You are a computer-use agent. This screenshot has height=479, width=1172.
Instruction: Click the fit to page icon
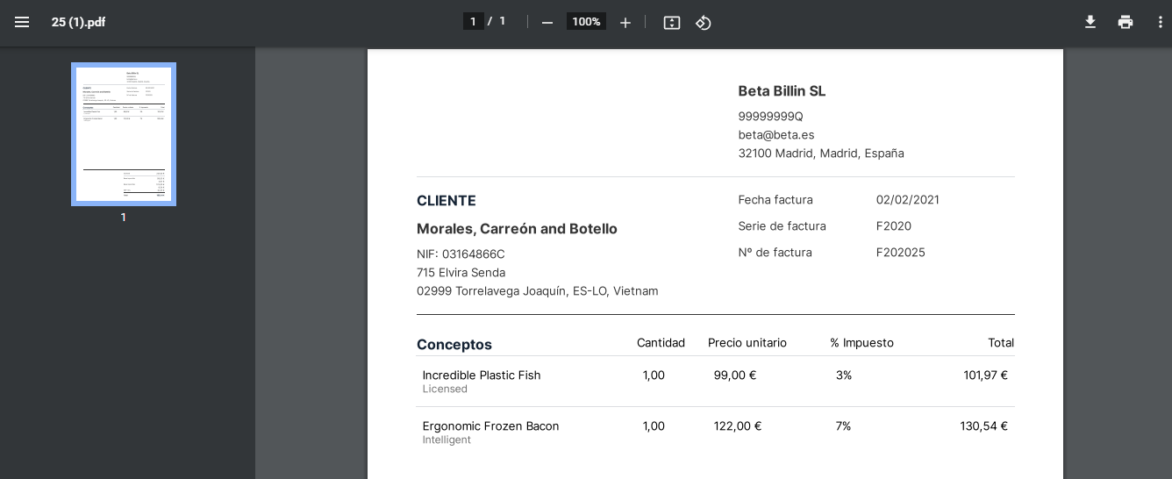click(x=672, y=22)
